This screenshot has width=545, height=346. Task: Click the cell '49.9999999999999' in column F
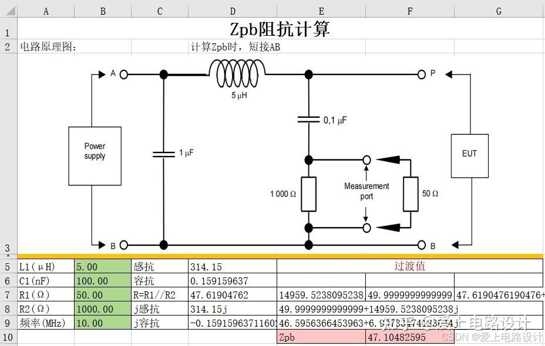[x=410, y=294]
